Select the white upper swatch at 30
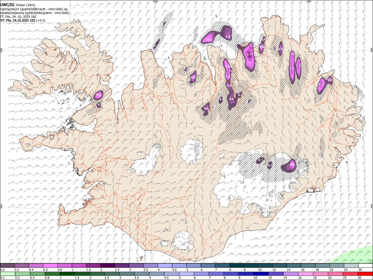Image resolution: width=373 pixels, height=280 pixels. click(366, 266)
